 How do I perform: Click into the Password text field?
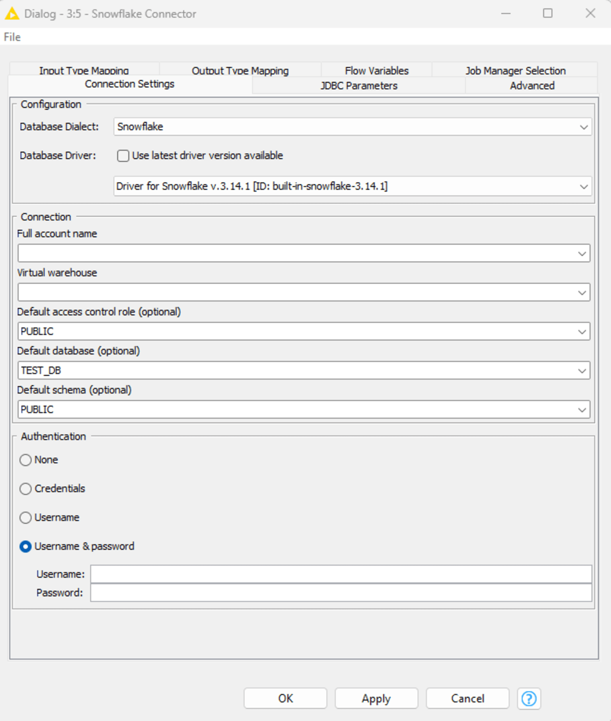(341, 593)
